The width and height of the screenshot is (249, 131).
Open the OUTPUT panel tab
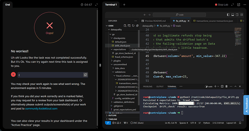[160, 87]
